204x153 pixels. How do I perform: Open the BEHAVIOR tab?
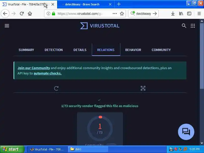[133, 50]
